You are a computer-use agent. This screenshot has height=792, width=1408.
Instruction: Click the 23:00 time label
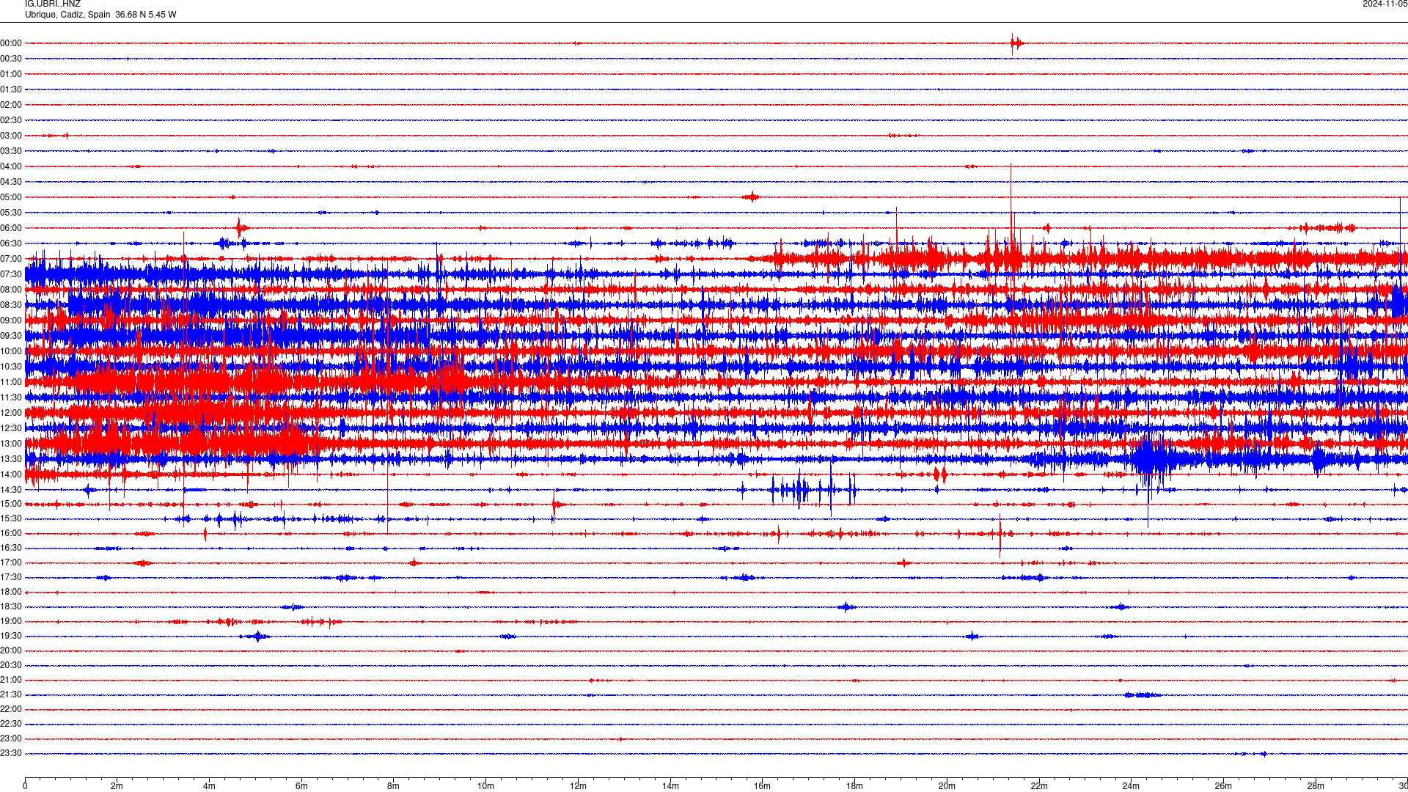tap(11, 738)
